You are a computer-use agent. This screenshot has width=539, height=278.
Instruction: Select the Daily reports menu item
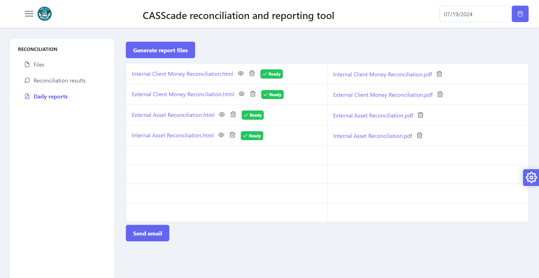click(x=50, y=96)
